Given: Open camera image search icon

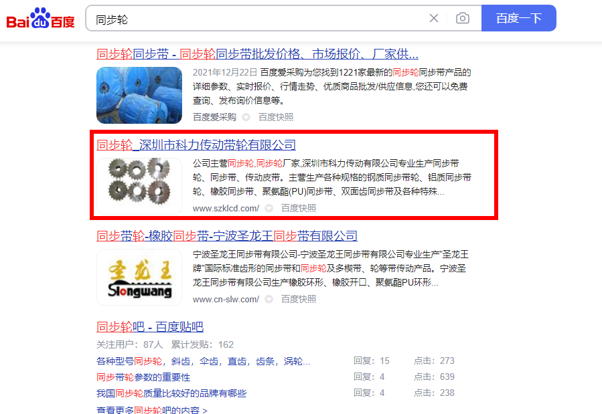Looking at the screenshot, I should 463,18.
